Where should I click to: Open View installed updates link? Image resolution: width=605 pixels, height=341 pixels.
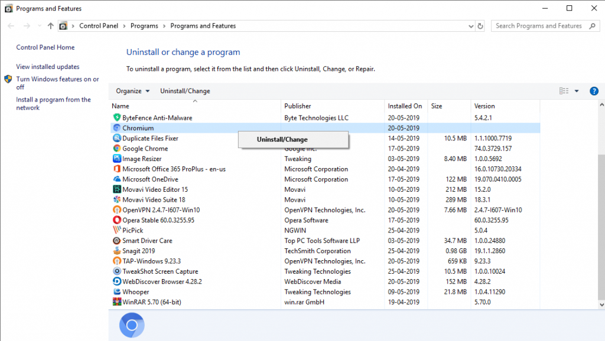[x=47, y=67]
